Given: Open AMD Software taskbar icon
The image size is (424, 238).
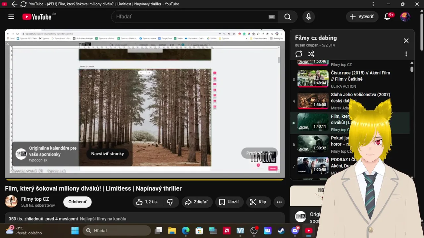Looking at the screenshot, I should point(227,230).
